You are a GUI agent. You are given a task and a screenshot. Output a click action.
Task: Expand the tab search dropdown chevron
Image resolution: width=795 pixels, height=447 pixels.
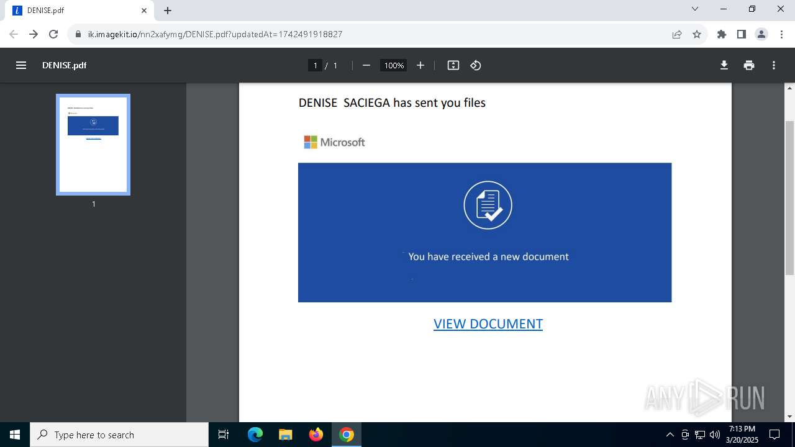point(695,9)
